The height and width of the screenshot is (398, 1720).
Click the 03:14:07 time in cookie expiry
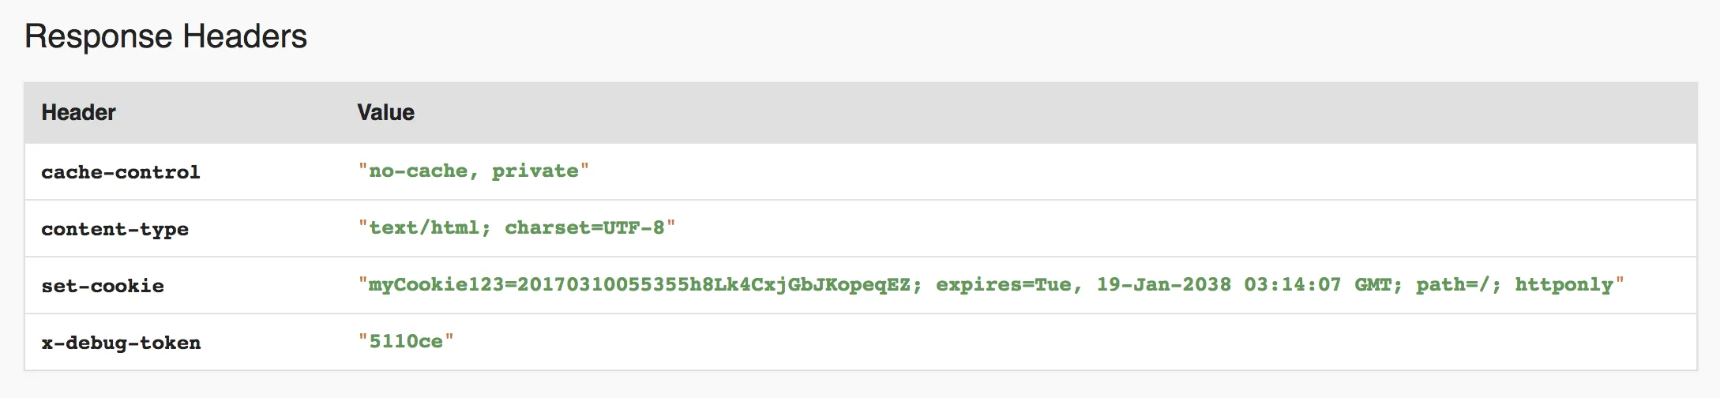(1293, 285)
